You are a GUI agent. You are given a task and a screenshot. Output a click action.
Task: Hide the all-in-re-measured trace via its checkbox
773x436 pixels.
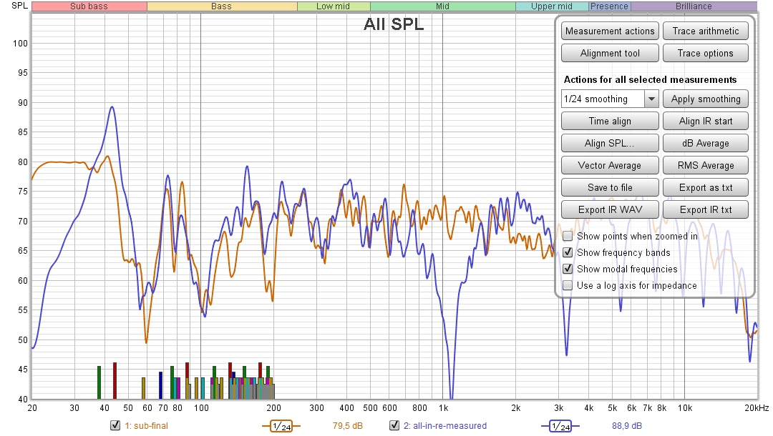pos(394,426)
